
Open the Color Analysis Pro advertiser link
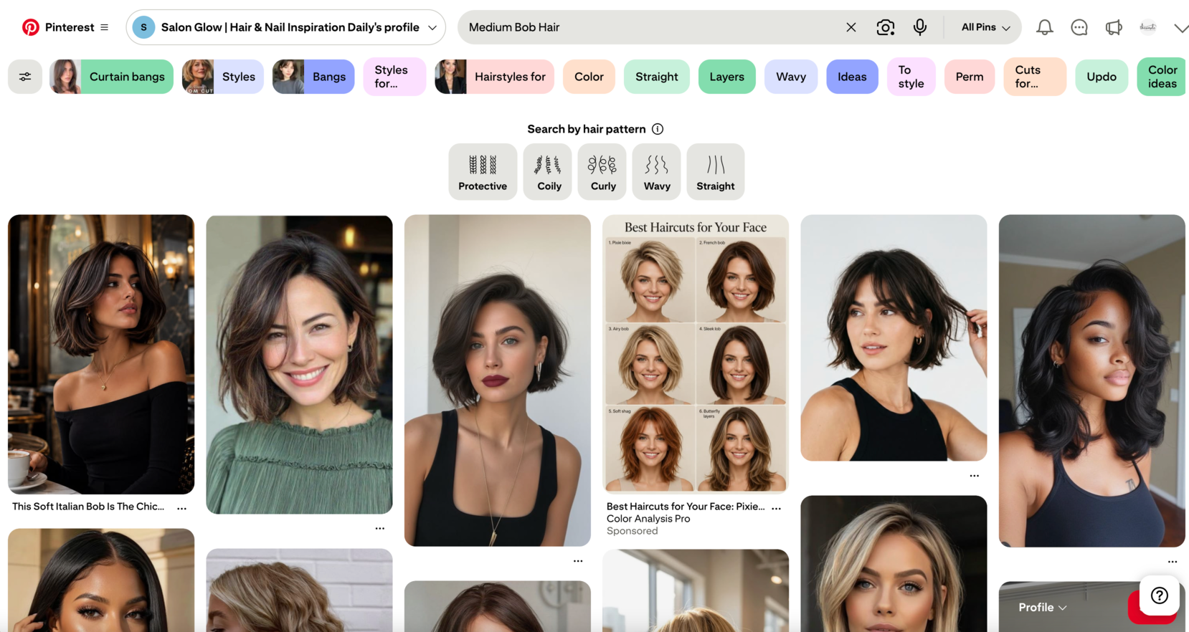(x=648, y=519)
